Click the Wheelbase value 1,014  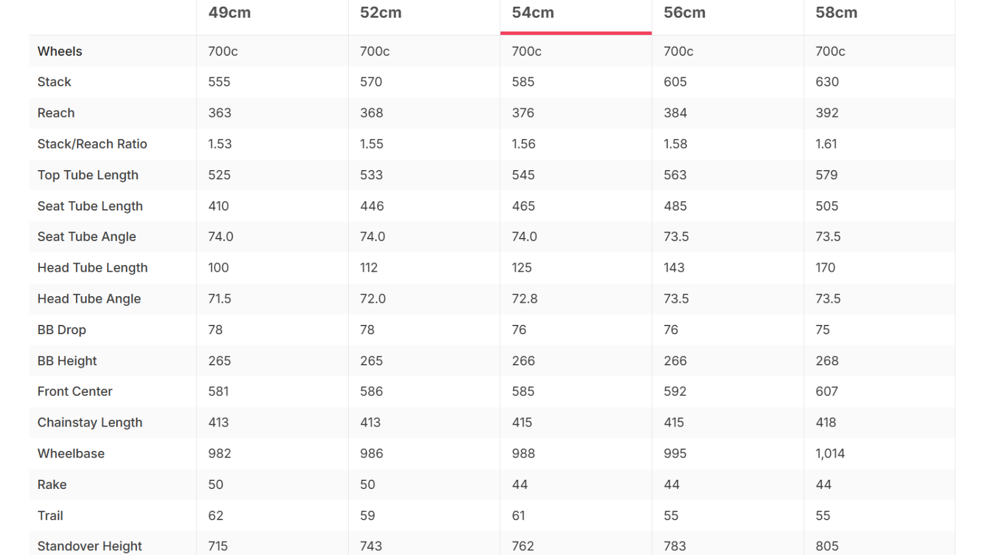click(830, 454)
